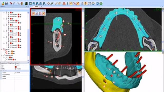Open the project import icon at toolbar start

point(3,3)
